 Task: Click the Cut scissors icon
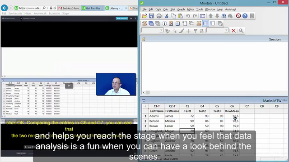point(167,16)
